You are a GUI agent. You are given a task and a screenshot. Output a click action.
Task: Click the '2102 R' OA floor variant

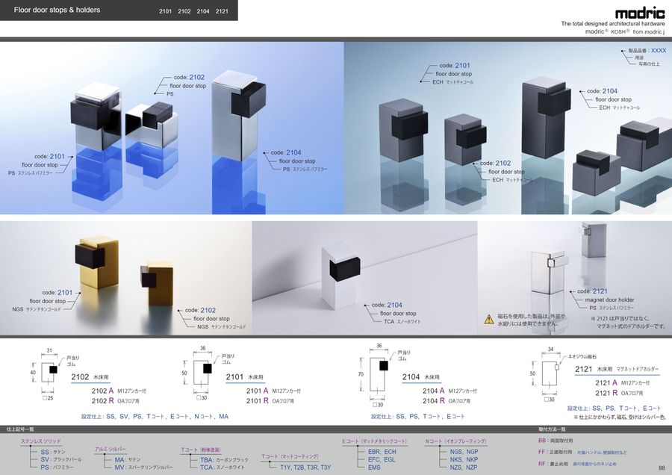coord(115,401)
